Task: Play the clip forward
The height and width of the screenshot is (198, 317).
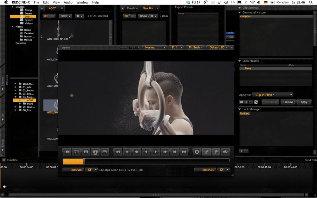Action: point(155,152)
